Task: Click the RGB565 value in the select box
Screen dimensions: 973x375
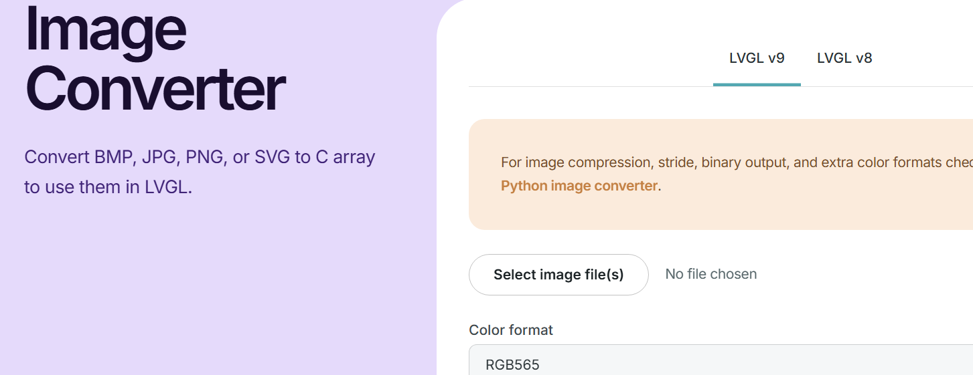Action: (x=512, y=364)
